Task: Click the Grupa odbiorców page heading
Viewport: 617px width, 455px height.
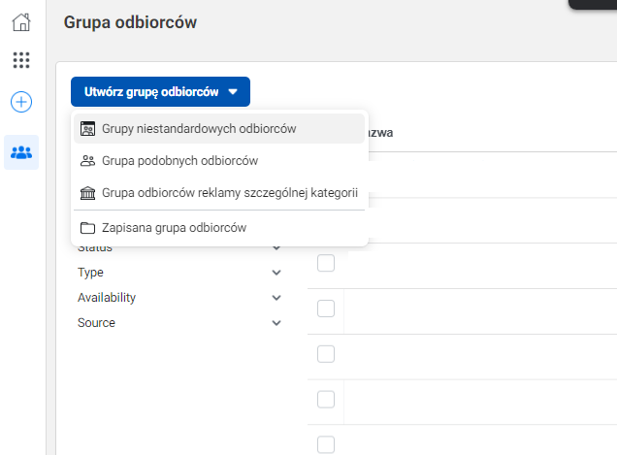Action: point(130,22)
